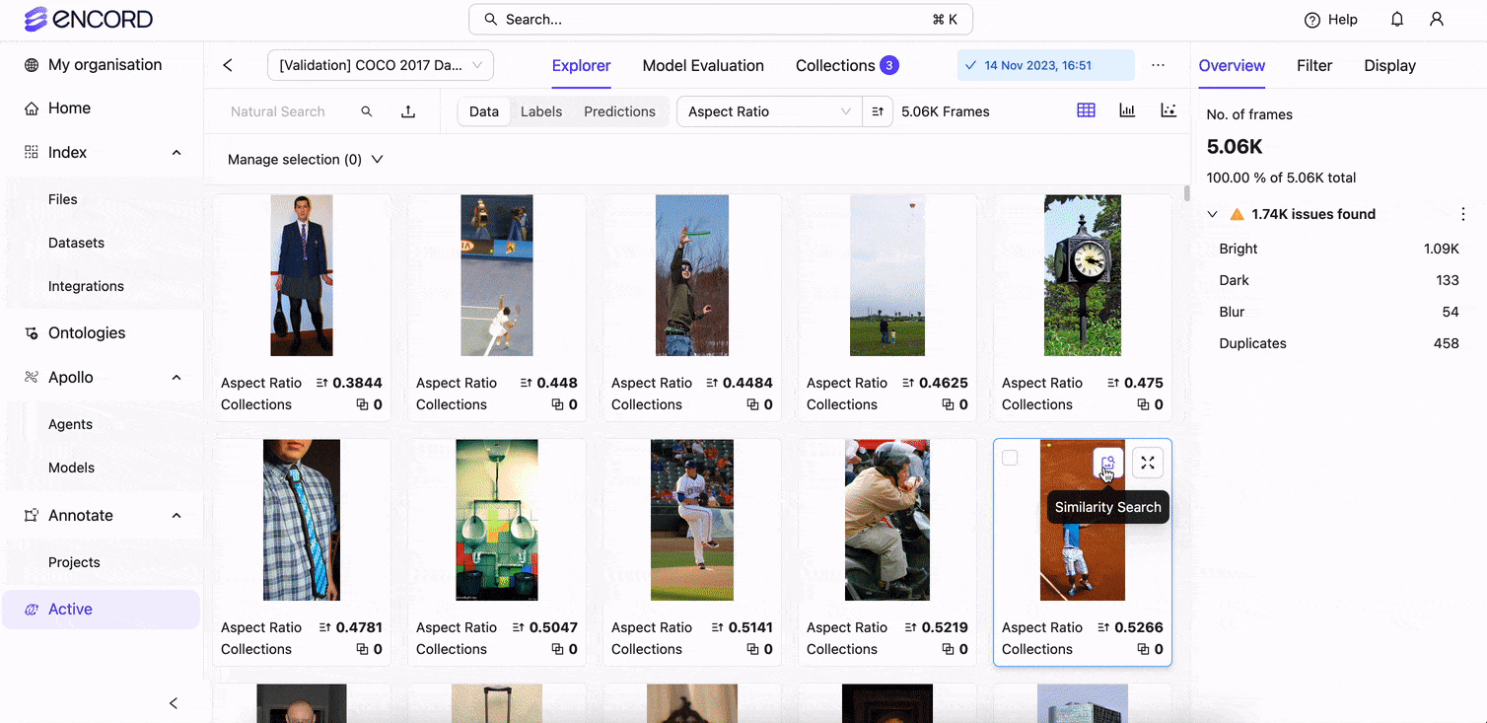The image size is (1487, 723).
Task: Open the Aspect Ratio metric dropdown
Action: pyautogui.click(x=769, y=111)
